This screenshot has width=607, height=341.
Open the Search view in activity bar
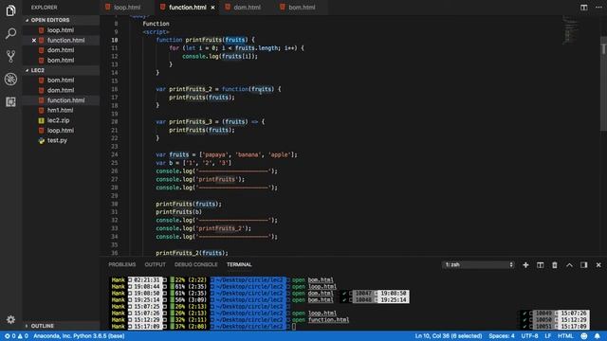click(x=10, y=34)
